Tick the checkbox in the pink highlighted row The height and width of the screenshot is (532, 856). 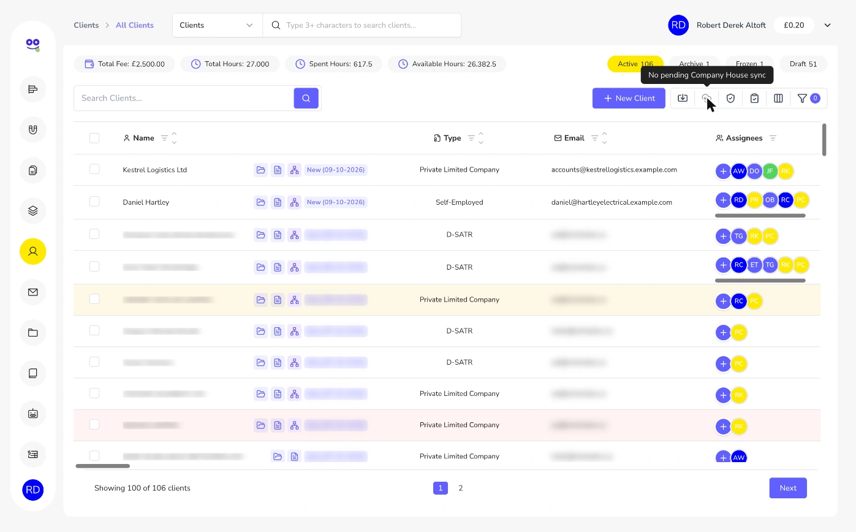tap(94, 424)
